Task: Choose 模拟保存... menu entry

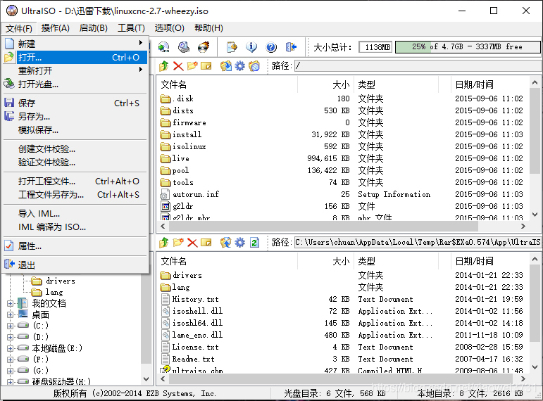Action: click(75, 129)
